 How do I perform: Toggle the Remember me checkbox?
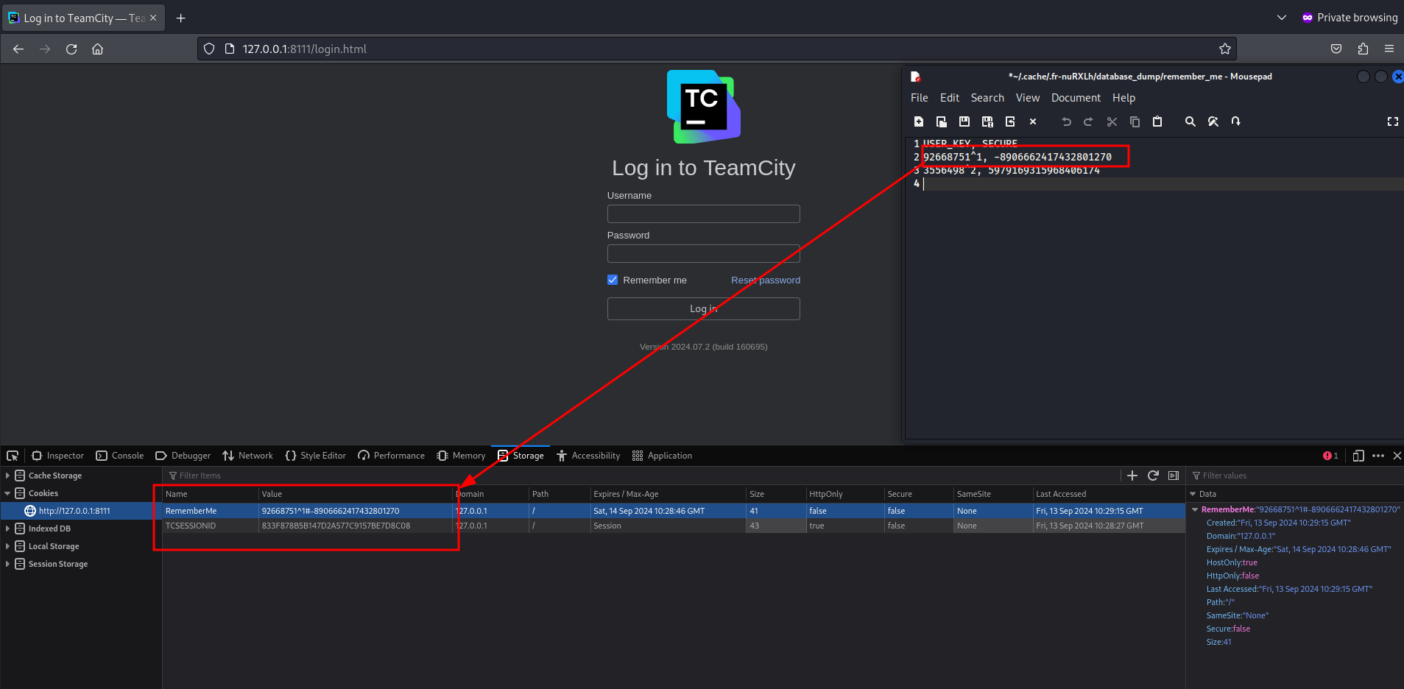coord(613,280)
